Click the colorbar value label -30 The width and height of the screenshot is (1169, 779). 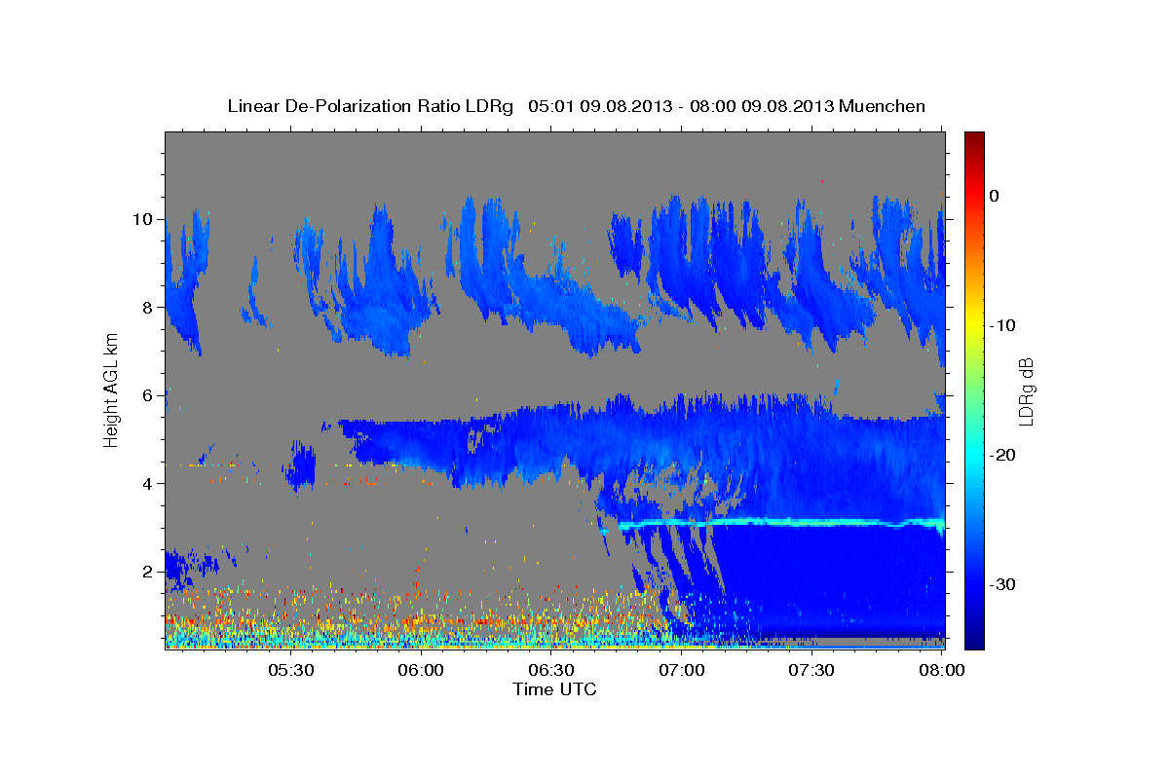1002,584
